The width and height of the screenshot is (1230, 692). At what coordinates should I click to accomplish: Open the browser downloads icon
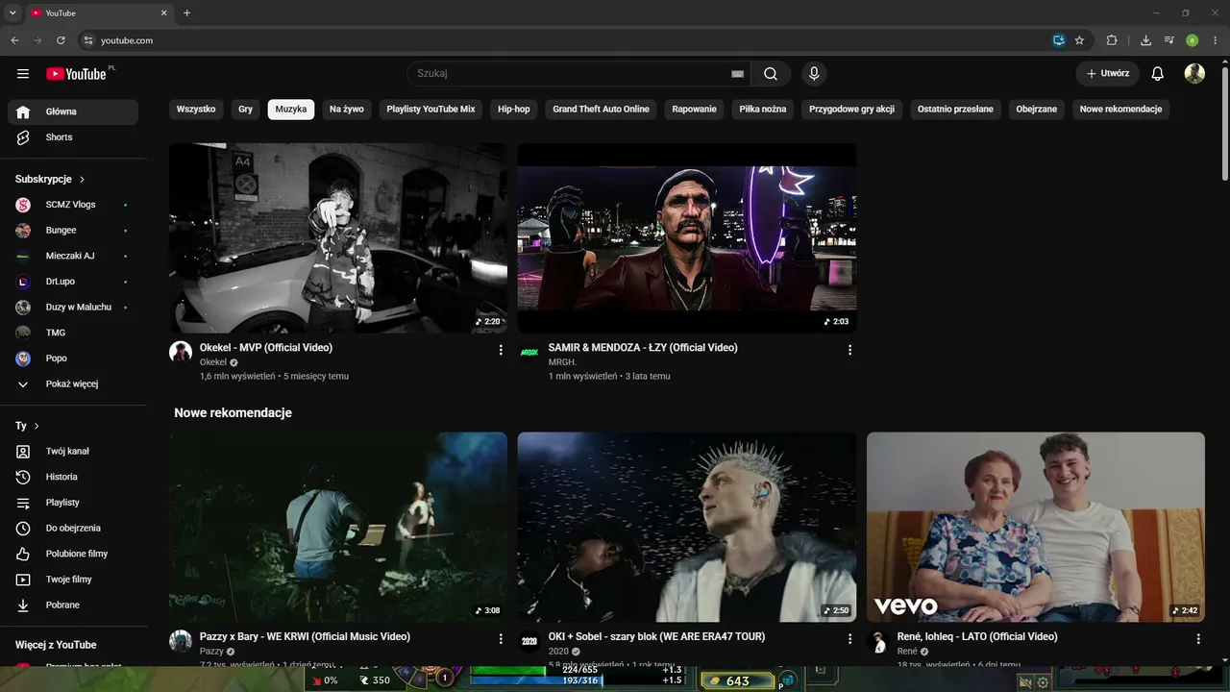(x=1145, y=40)
